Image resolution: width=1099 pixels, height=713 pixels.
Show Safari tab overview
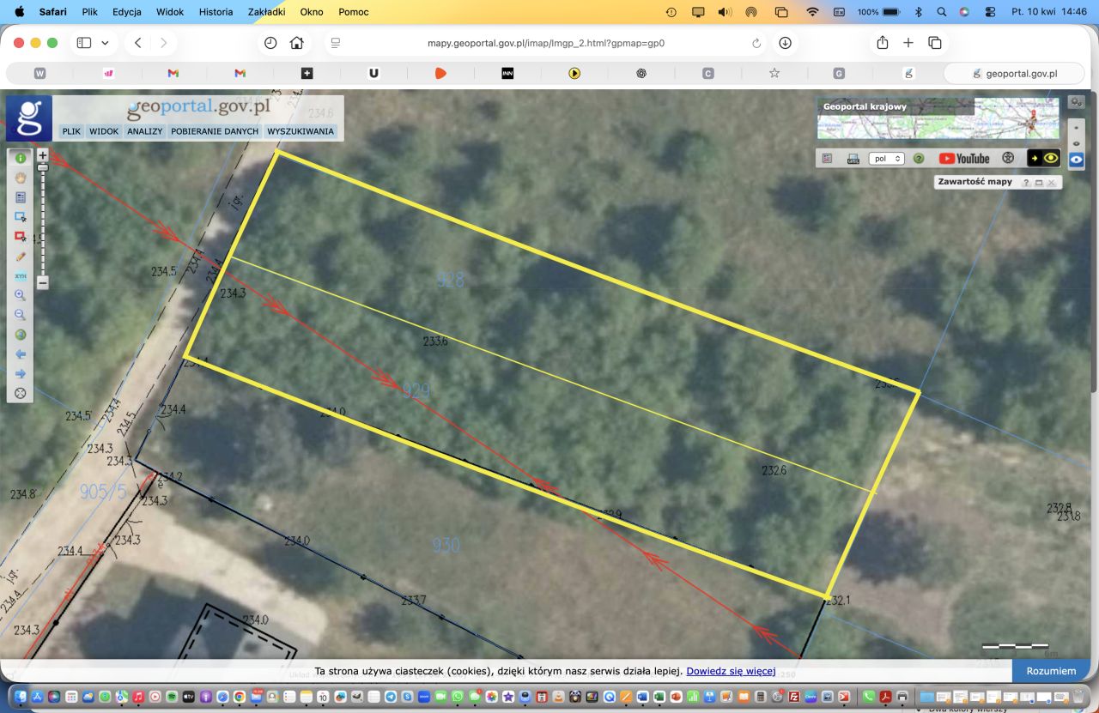(935, 43)
